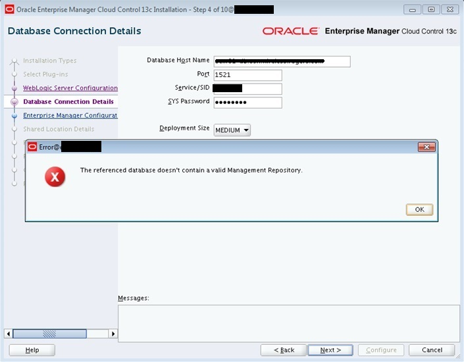This screenshot has width=464, height=362.
Task: Click the horizontal scrollbar thumb in navigation pane
Action: coord(50,334)
